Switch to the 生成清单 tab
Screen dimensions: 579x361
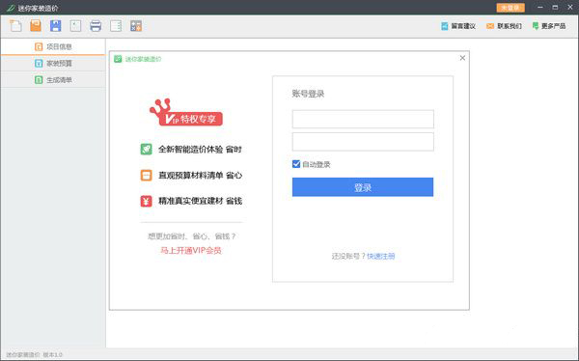(53, 80)
